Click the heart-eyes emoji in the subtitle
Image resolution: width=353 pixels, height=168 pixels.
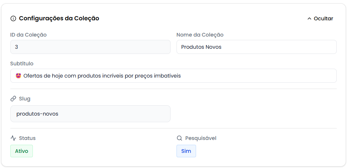[x=18, y=76]
